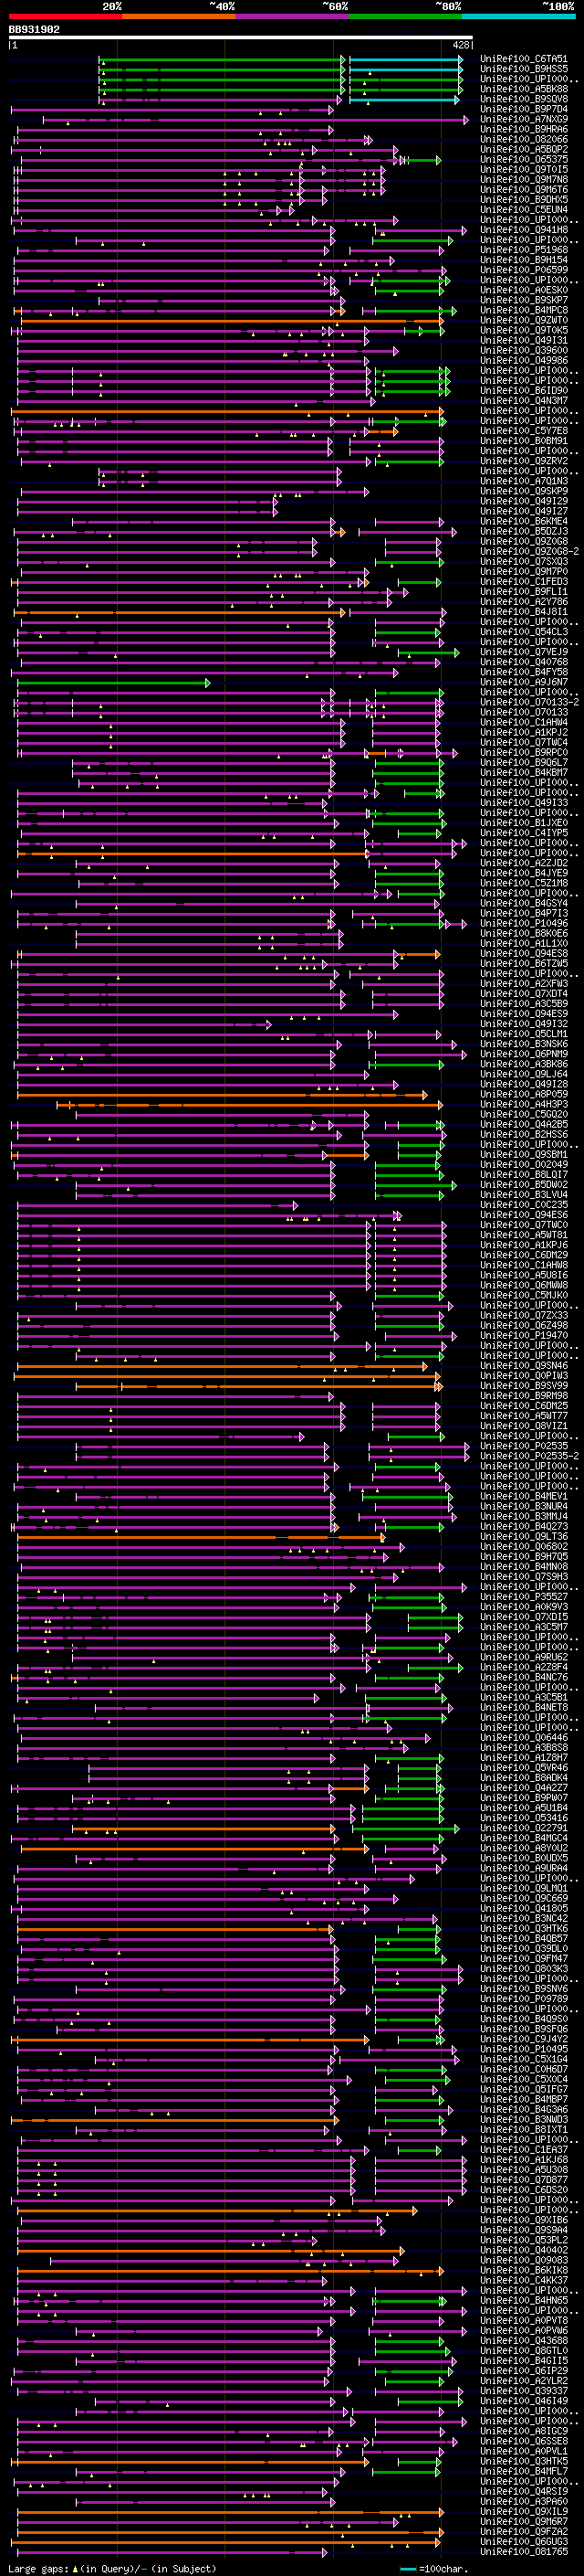Image resolution: width=584 pixels, height=2576 pixels.
Task: Click the UniRef100_B4MPC8 hit label
Action: (524, 311)
